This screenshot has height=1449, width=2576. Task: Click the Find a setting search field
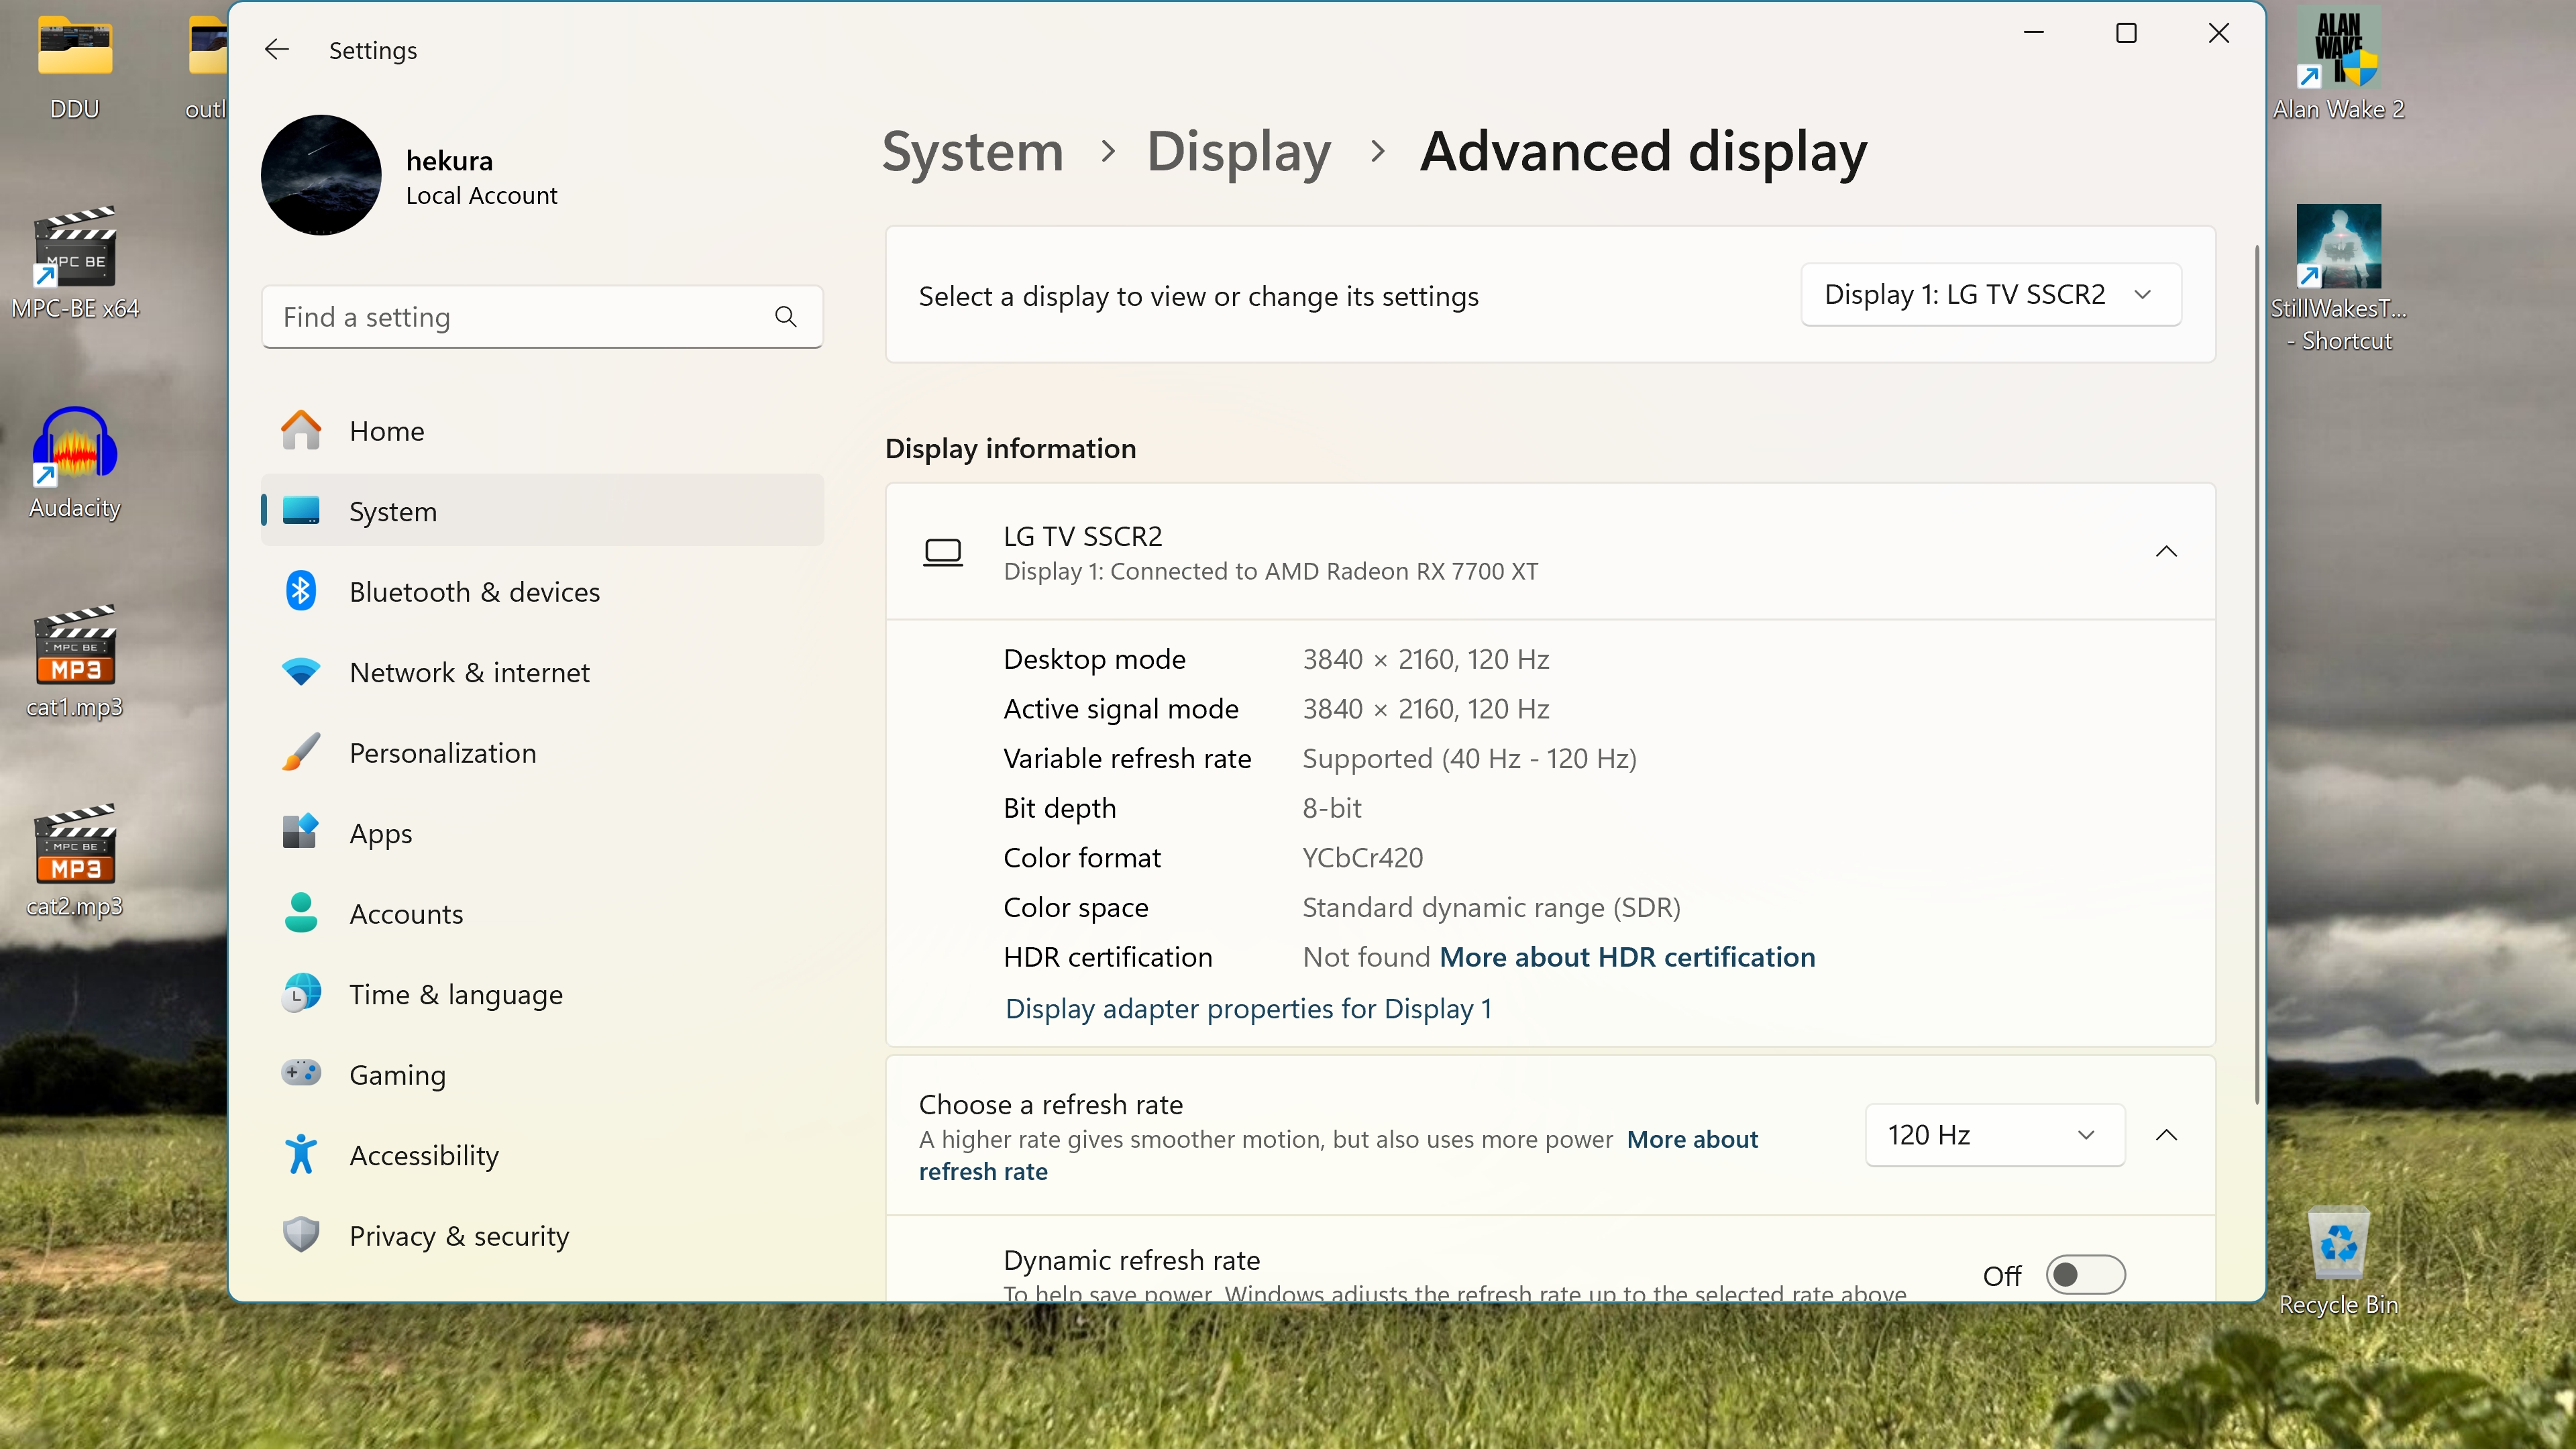pyautogui.click(x=520, y=317)
